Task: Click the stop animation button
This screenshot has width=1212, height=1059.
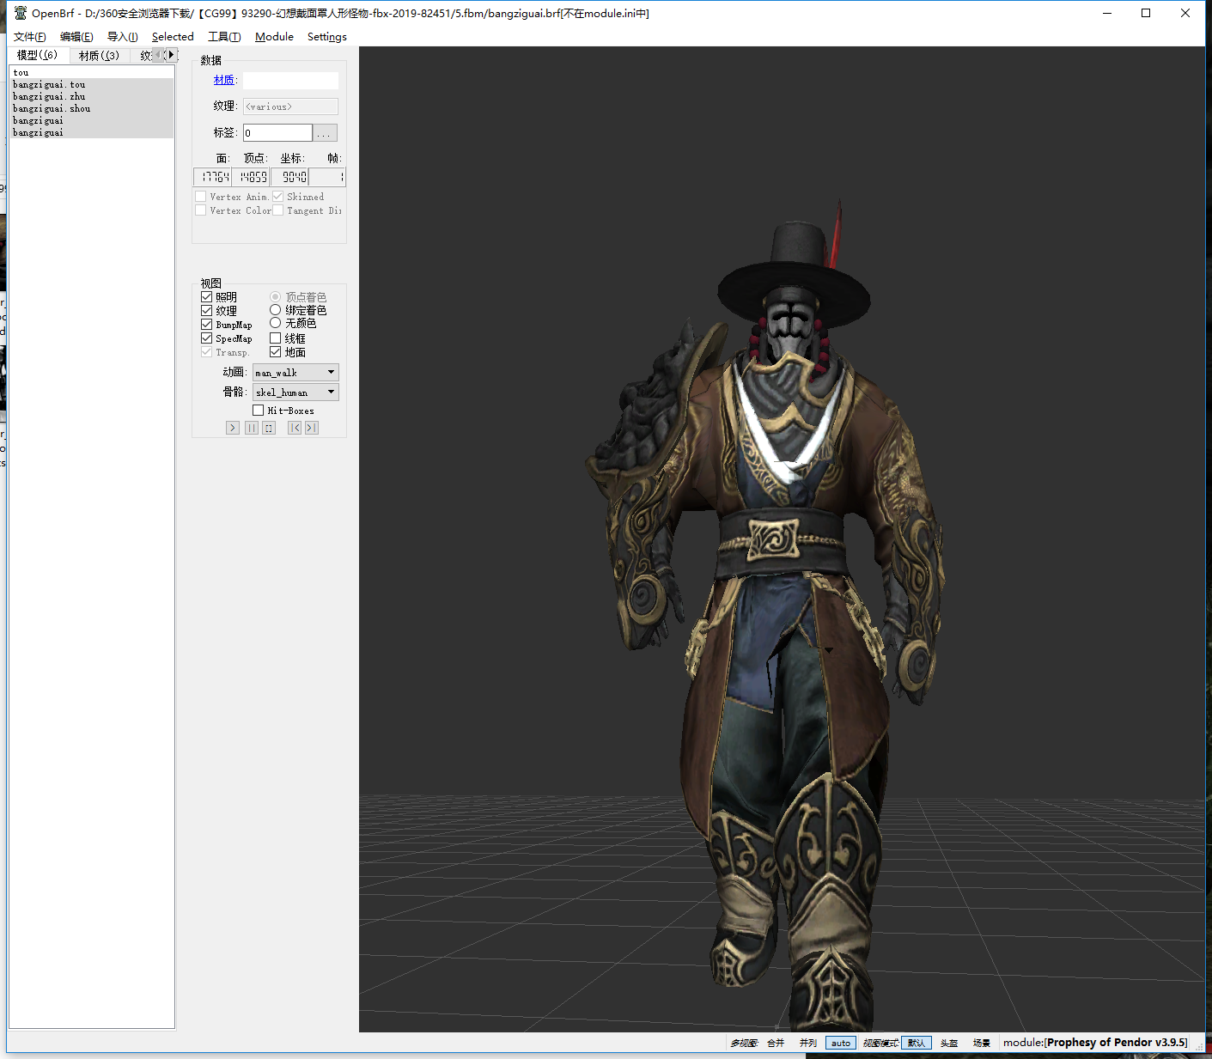Action: [269, 428]
